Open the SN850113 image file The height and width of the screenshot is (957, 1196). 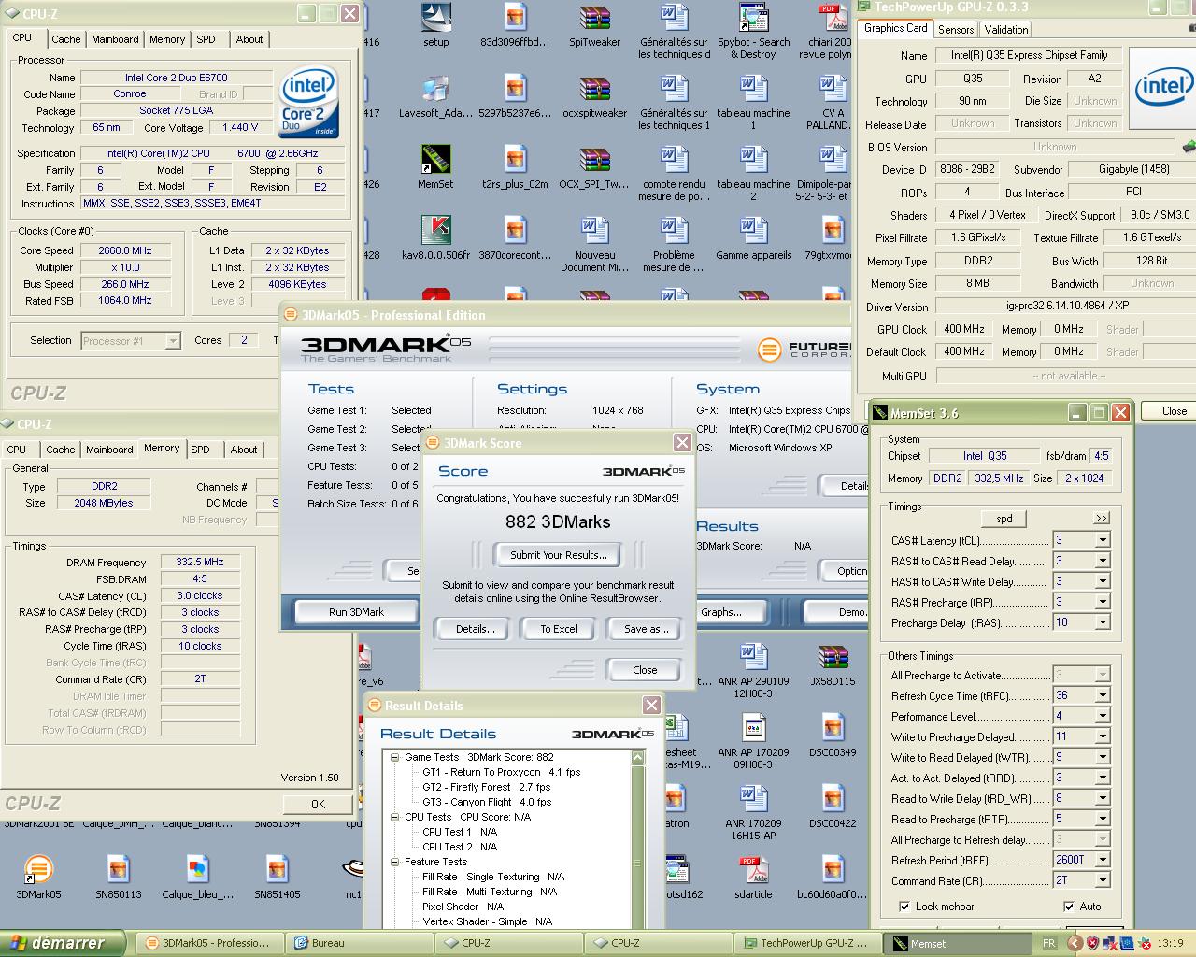point(118,878)
